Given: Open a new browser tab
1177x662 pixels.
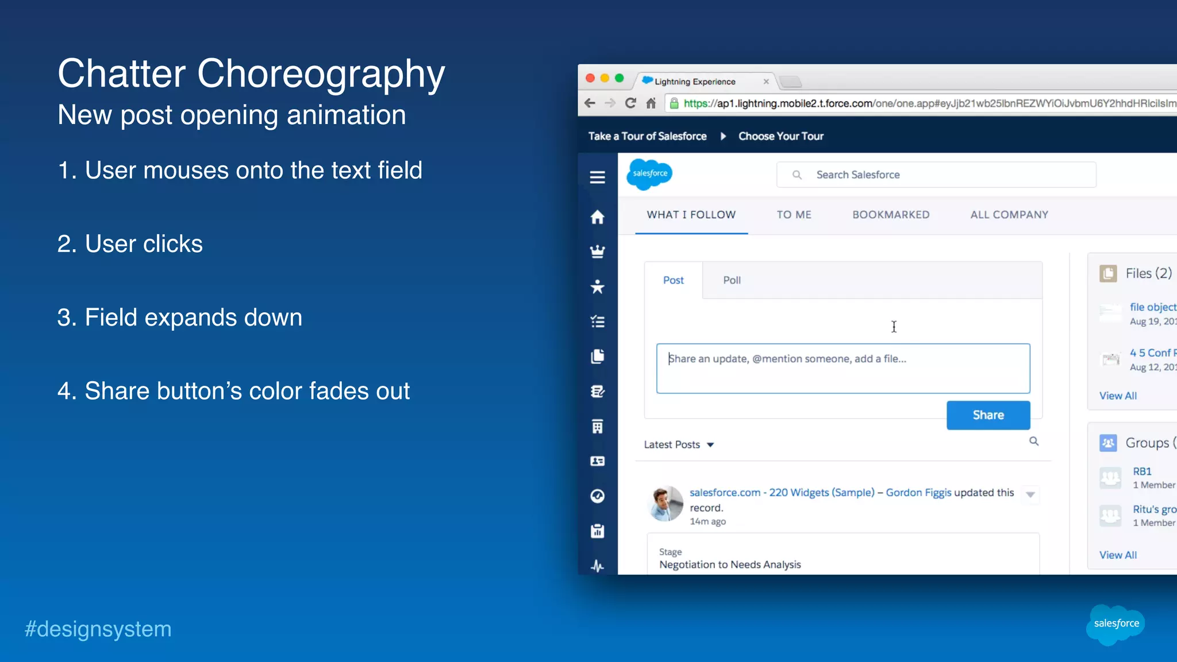Looking at the screenshot, I should (x=791, y=82).
